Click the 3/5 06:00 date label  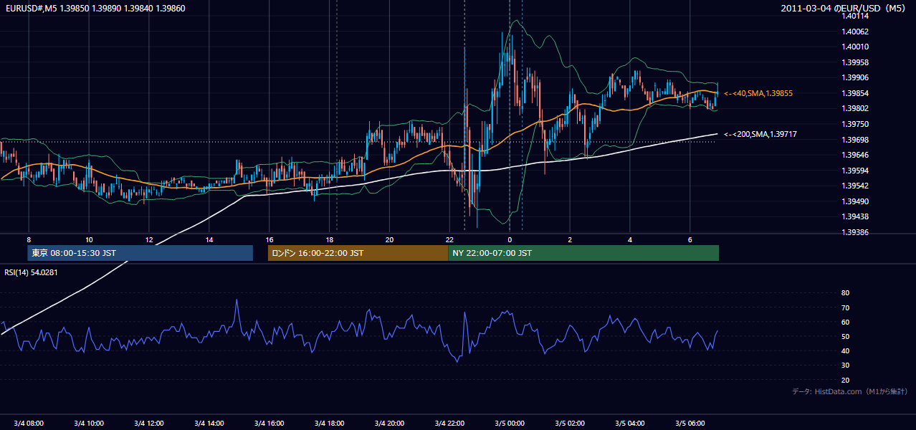[690, 424]
